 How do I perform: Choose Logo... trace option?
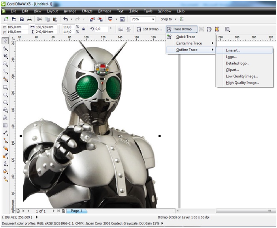(x=244, y=57)
